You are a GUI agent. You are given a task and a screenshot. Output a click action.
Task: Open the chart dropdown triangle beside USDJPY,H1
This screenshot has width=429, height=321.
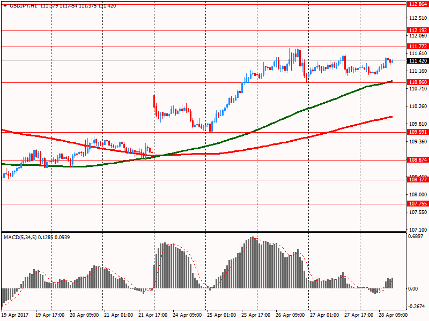click(5, 6)
